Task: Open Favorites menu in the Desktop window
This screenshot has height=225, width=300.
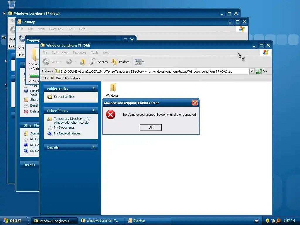Action: [56, 29]
